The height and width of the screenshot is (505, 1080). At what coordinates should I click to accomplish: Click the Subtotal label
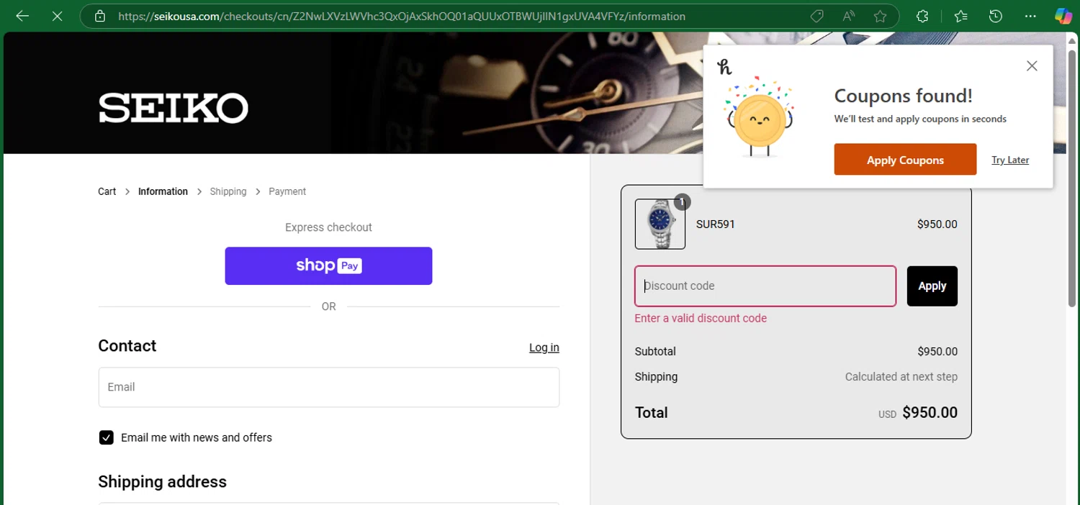655,352
